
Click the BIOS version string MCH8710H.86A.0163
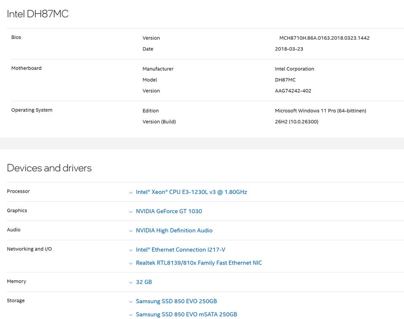pyautogui.click(x=324, y=38)
